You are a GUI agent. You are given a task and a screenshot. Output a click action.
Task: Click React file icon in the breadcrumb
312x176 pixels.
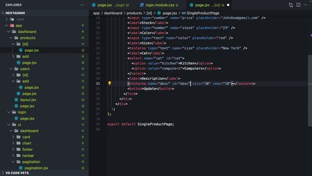159,13
